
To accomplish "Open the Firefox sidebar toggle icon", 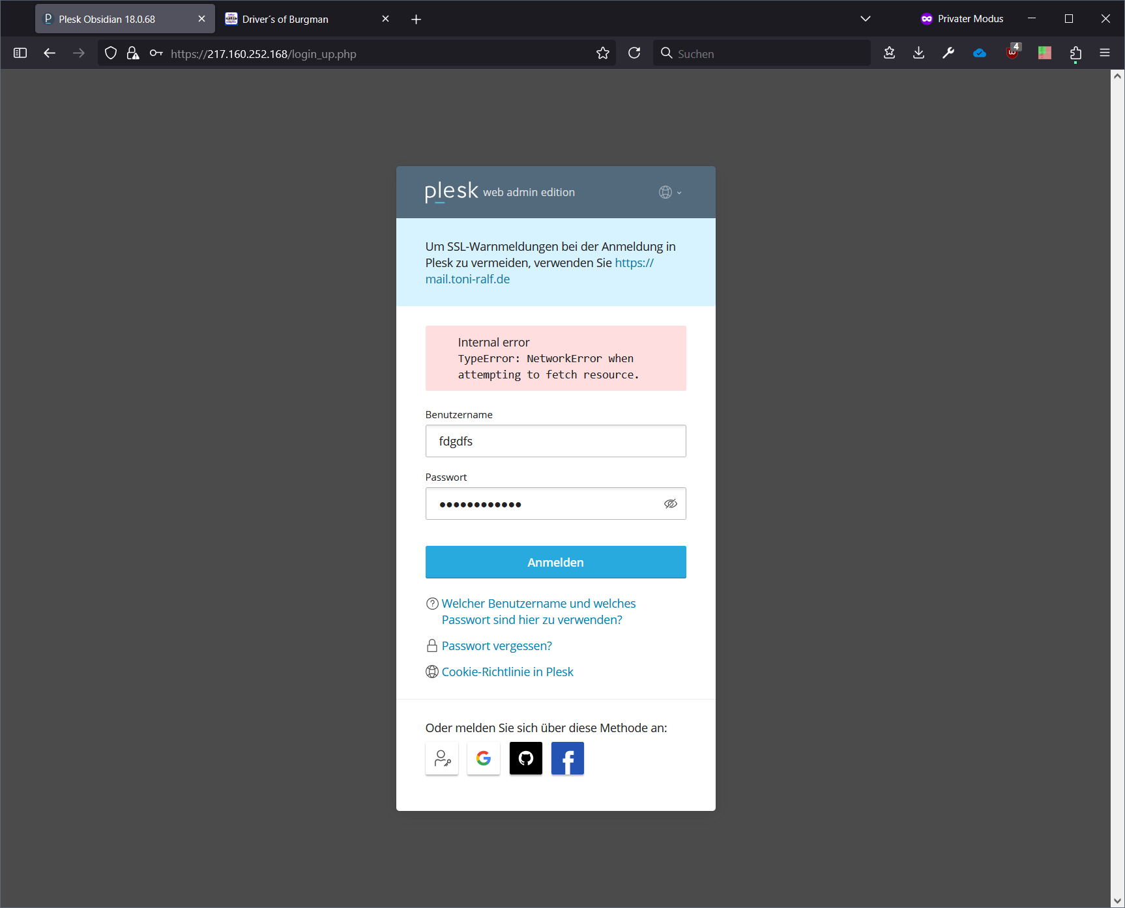I will [20, 53].
